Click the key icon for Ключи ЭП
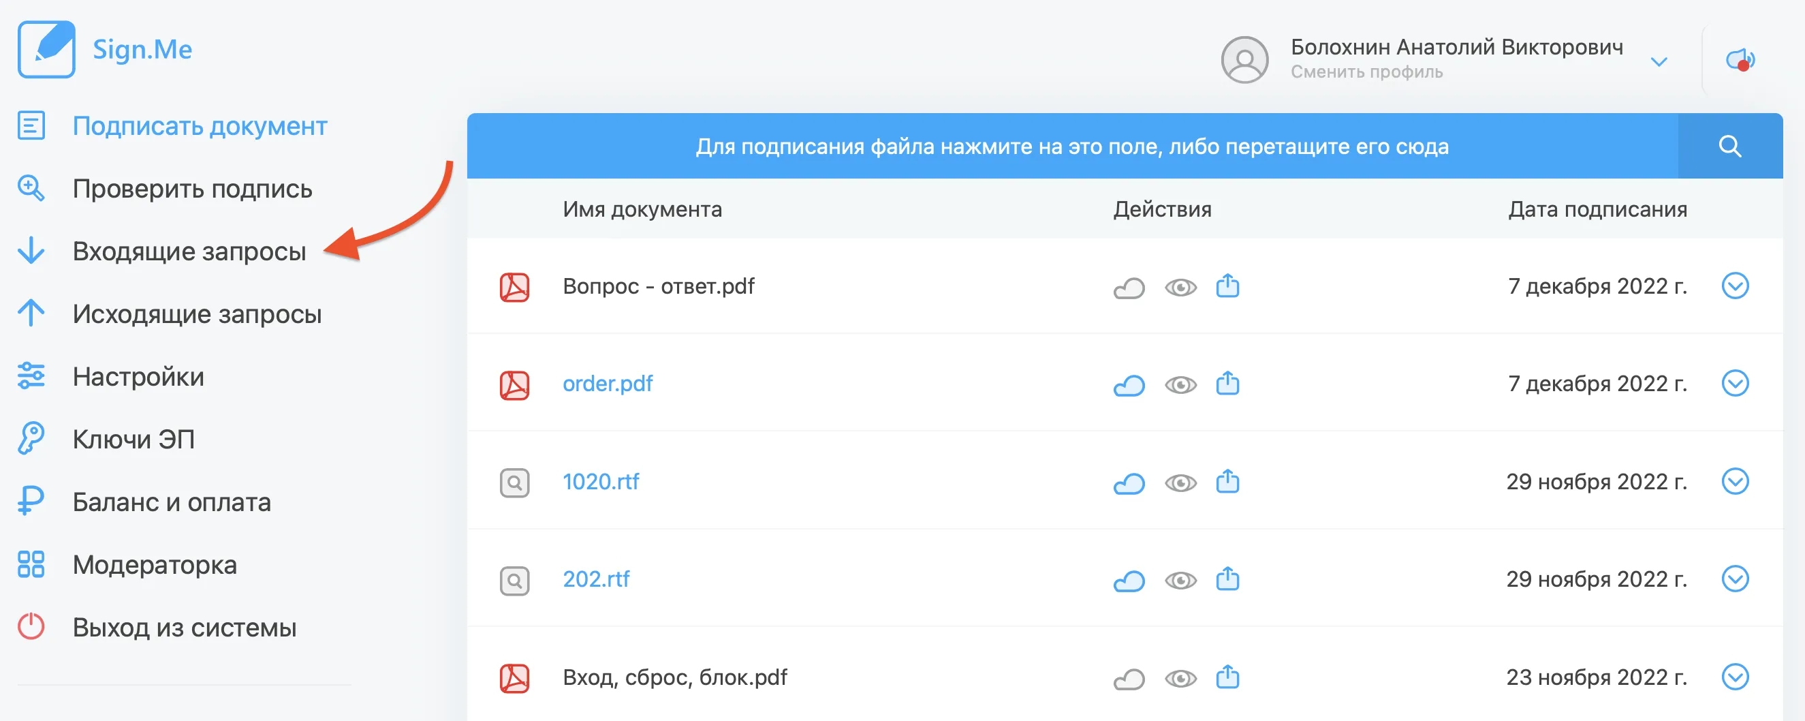 coord(31,438)
